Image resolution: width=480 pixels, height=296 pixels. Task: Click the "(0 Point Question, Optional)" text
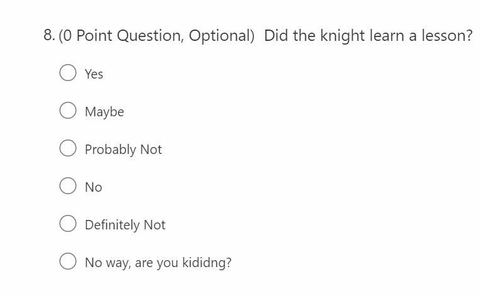157,36
